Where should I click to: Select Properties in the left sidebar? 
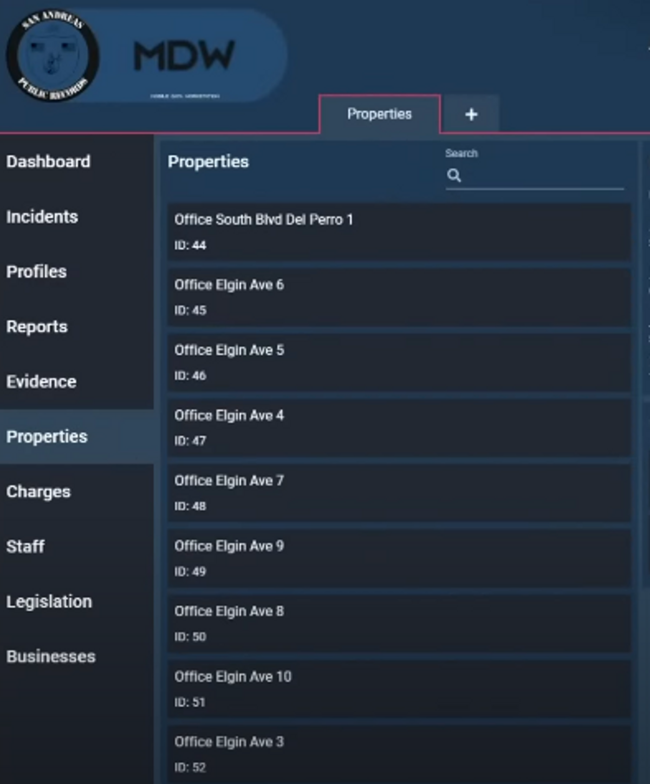[47, 437]
